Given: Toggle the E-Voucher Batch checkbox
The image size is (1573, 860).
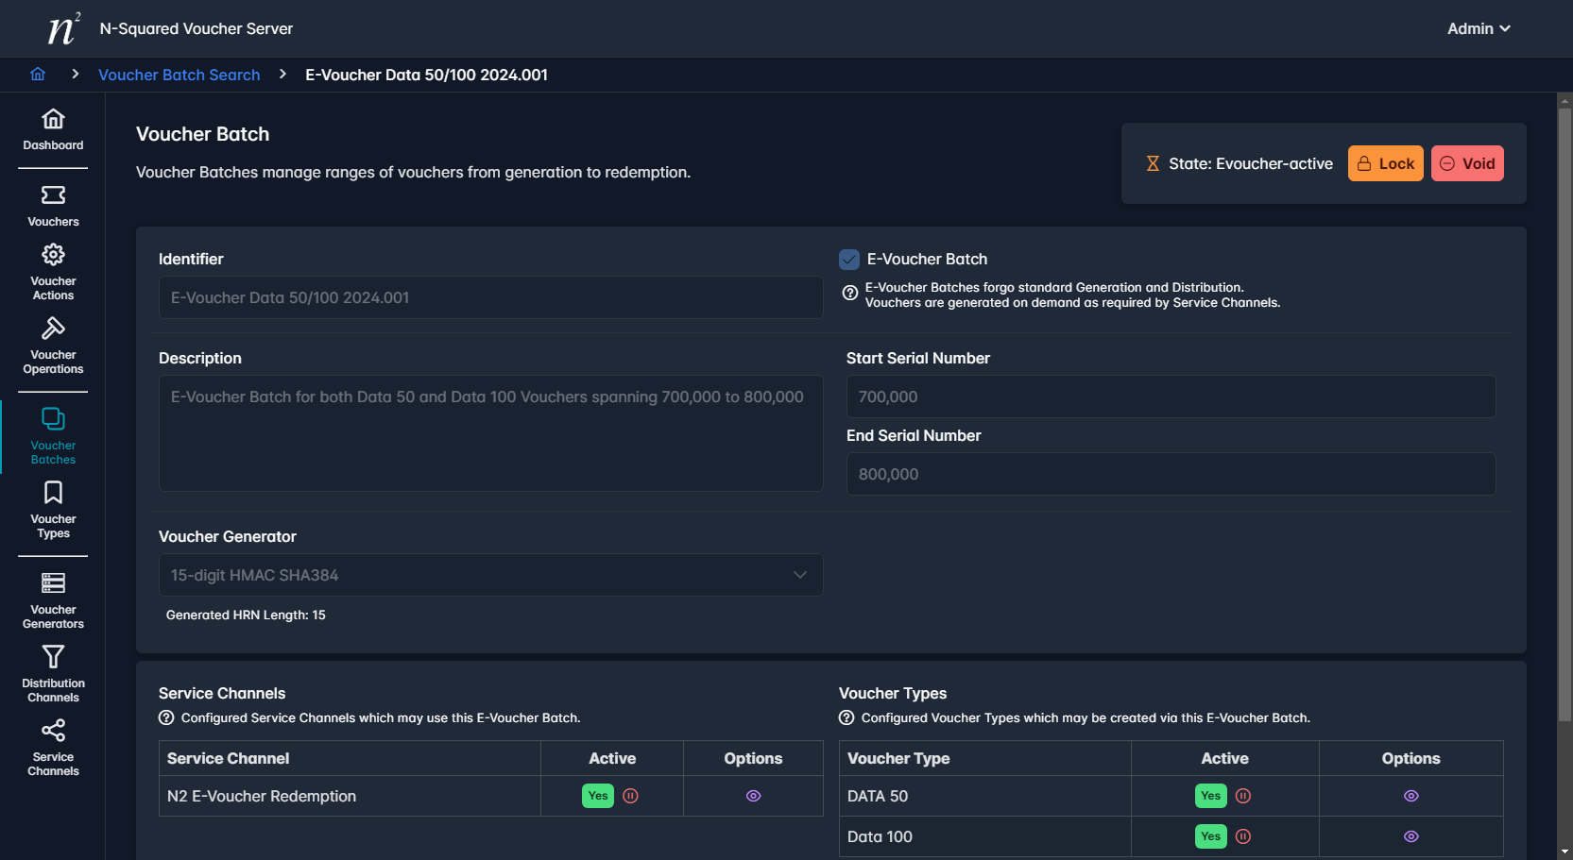Looking at the screenshot, I should (x=849, y=260).
